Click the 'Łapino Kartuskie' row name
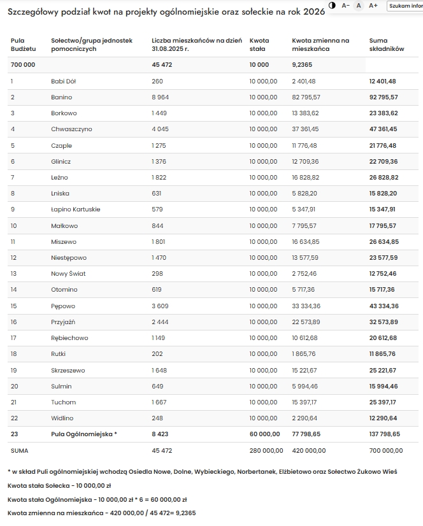 click(x=76, y=210)
